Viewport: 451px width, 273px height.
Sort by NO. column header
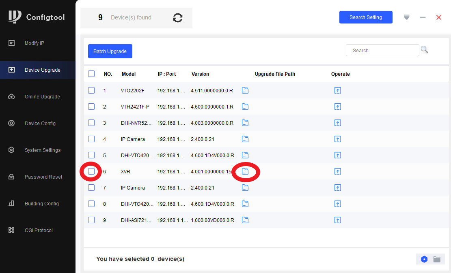(108, 74)
